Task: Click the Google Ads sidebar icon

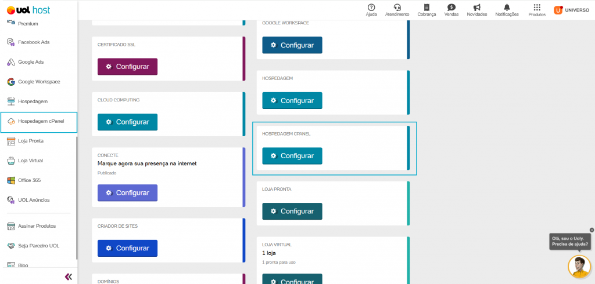Action: click(11, 61)
